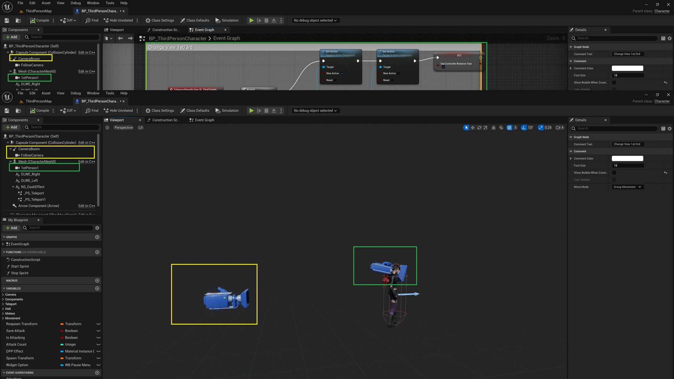Open the No debug object selected dropdown
The image size is (674, 379).
pyautogui.click(x=315, y=111)
